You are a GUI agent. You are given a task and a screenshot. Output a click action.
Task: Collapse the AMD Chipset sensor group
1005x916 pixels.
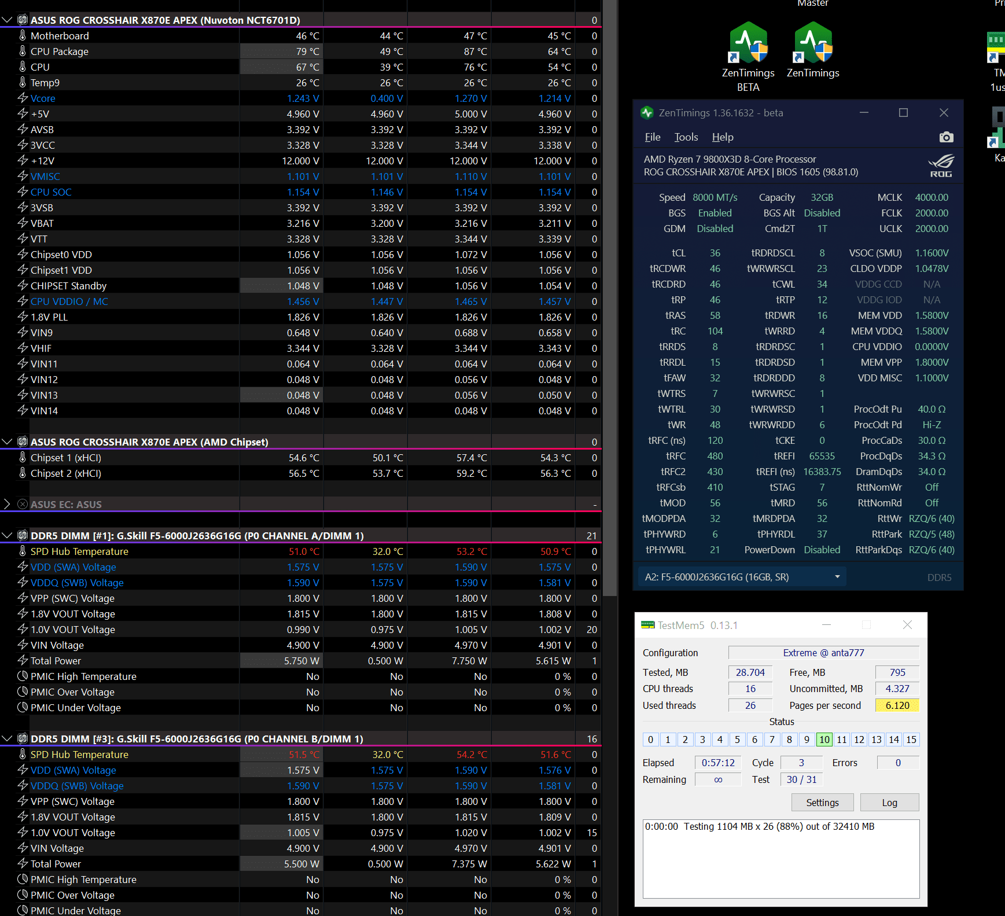tap(7, 442)
